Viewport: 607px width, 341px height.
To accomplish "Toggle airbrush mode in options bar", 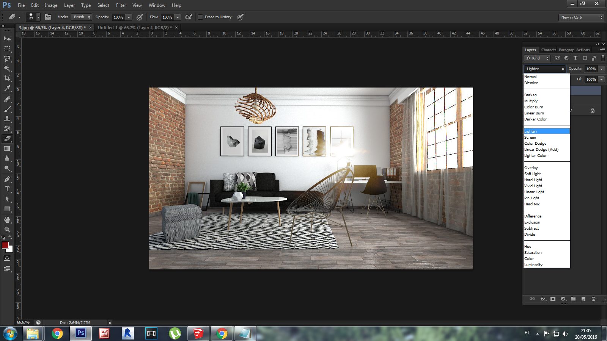I will pyautogui.click(x=189, y=17).
